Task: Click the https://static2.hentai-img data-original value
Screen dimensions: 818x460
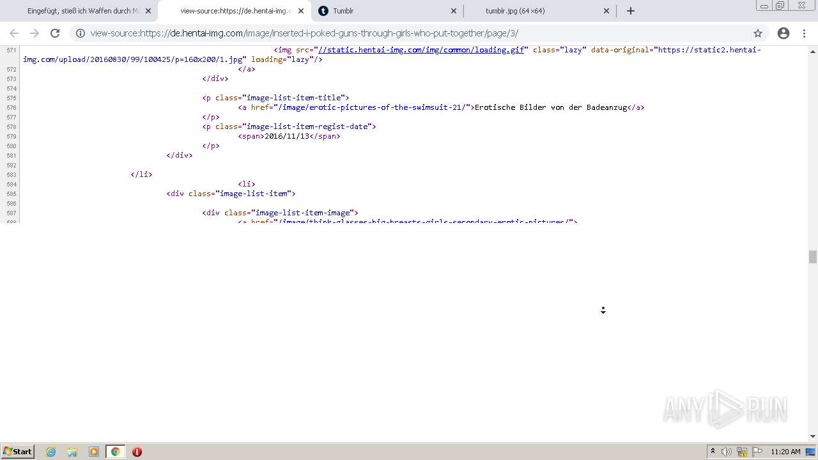Action: coord(392,54)
